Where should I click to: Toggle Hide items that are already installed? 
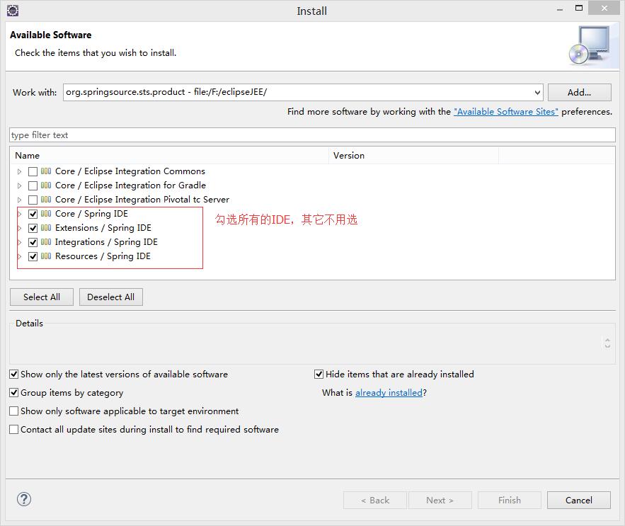tap(319, 374)
